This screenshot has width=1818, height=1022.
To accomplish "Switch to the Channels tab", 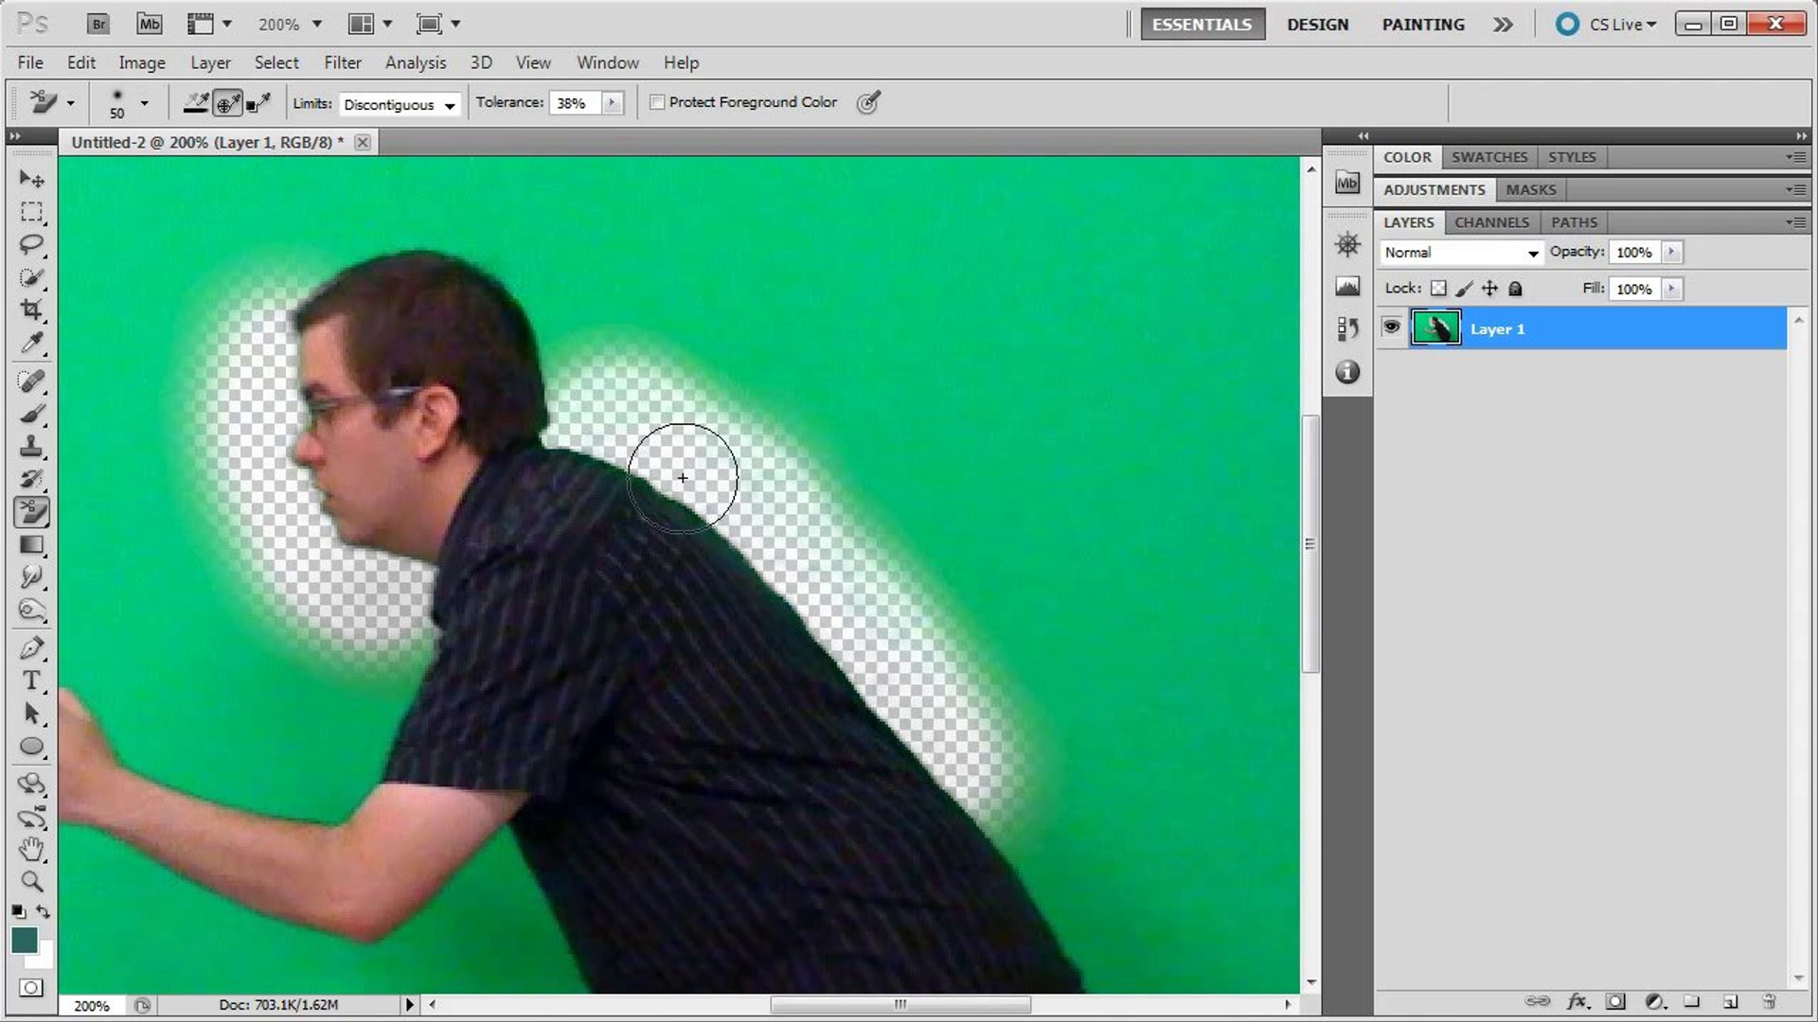I will pyautogui.click(x=1491, y=222).
